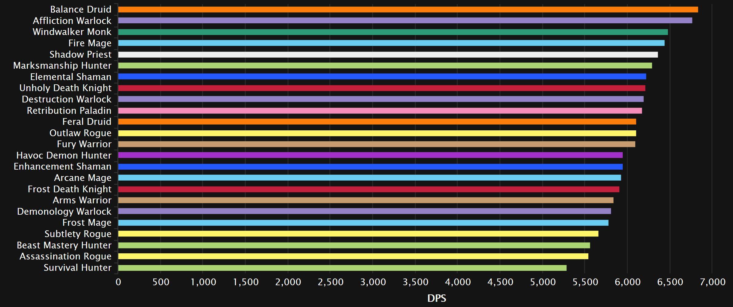Click the 'Unholy Death Knight' label

[x=65, y=88]
